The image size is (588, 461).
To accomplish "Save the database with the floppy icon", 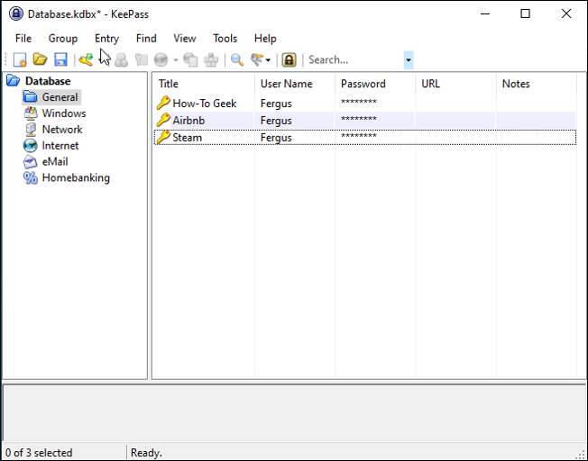I will click(60, 60).
